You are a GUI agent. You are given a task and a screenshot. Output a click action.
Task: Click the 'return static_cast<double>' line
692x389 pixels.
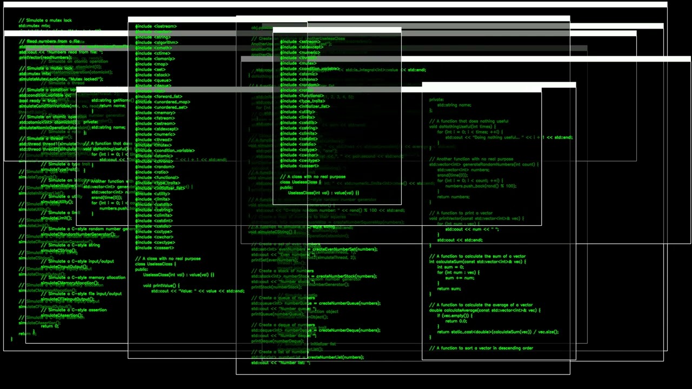(x=498, y=332)
